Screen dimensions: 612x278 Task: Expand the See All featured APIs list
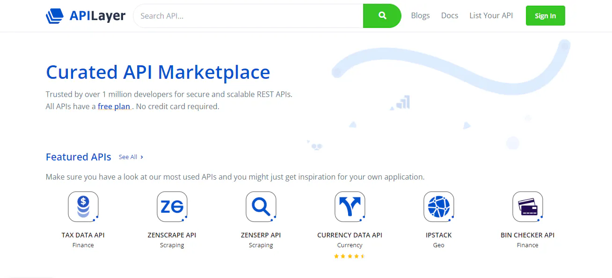131,157
